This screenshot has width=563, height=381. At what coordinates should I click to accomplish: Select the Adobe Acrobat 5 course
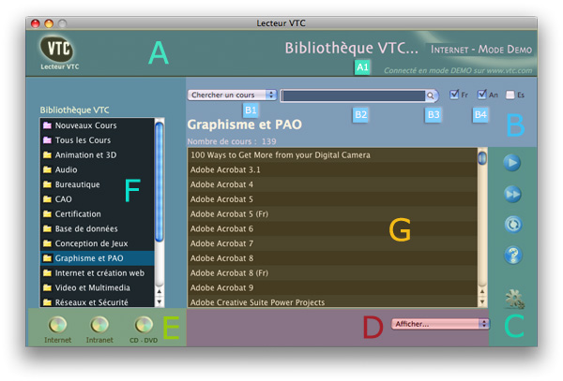click(x=332, y=199)
